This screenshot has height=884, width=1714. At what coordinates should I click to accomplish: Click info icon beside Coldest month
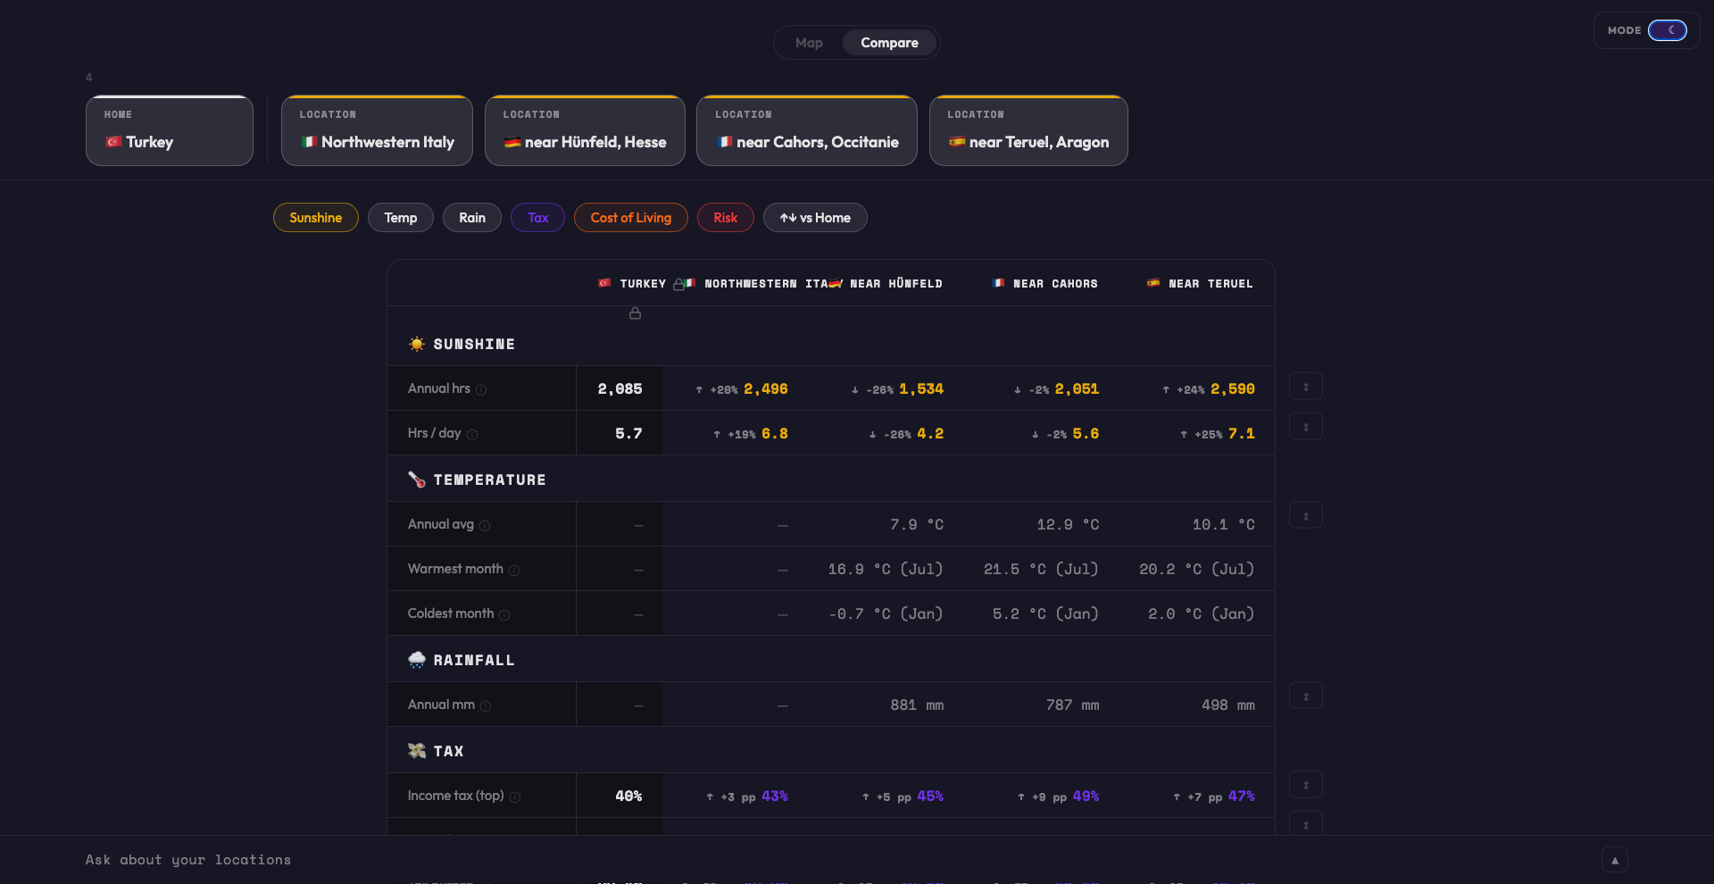pos(504,615)
